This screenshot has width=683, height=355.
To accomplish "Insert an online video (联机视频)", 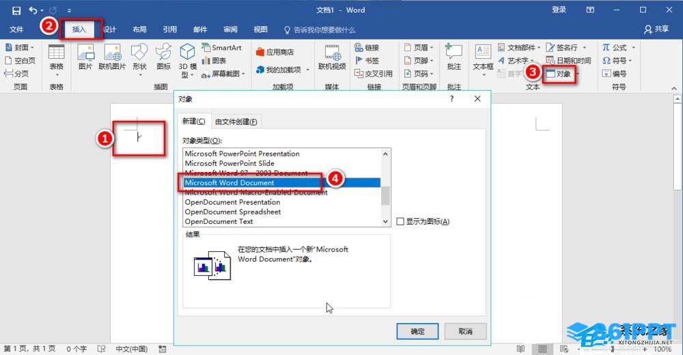I will click(332, 57).
